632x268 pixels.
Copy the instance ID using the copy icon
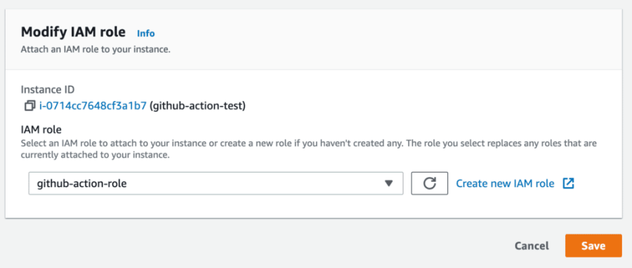tap(29, 106)
